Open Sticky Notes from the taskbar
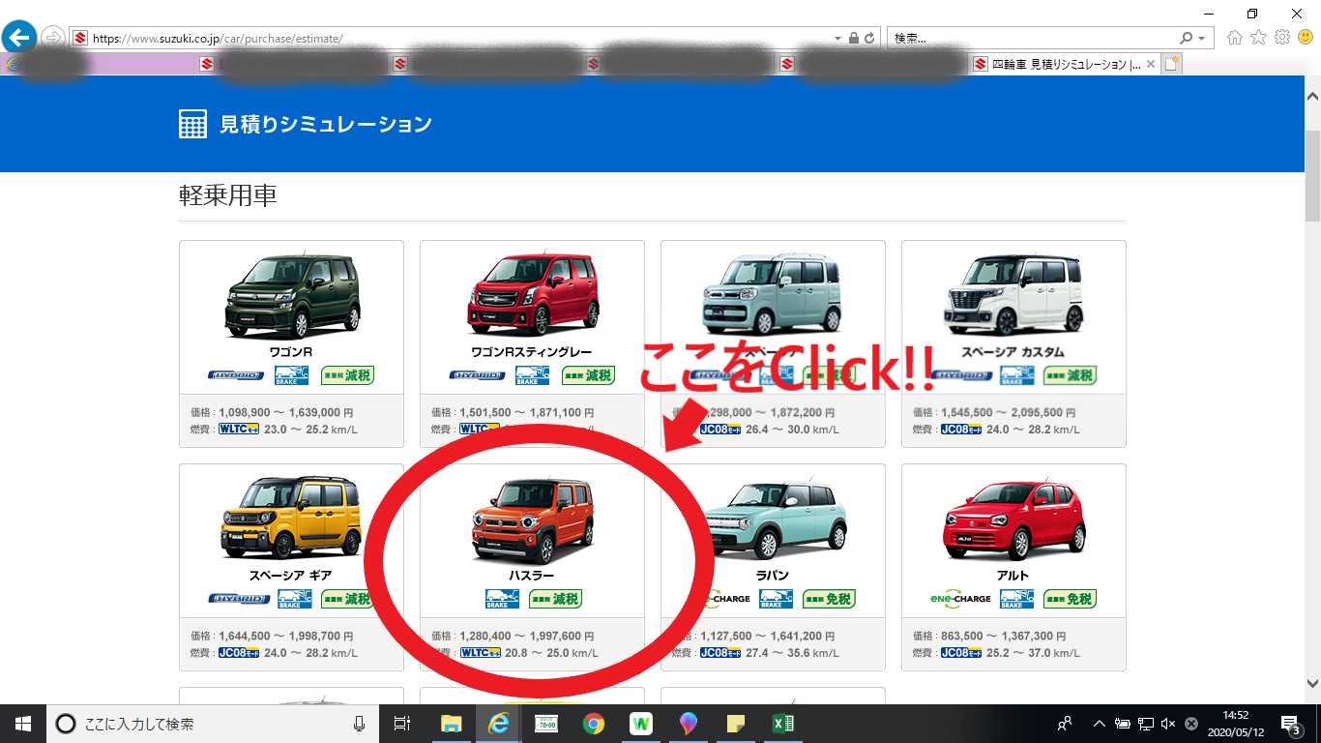This screenshot has height=743, width=1321. 736,724
